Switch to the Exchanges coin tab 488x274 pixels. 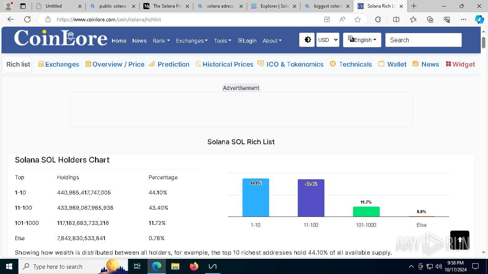pos(59,64)
